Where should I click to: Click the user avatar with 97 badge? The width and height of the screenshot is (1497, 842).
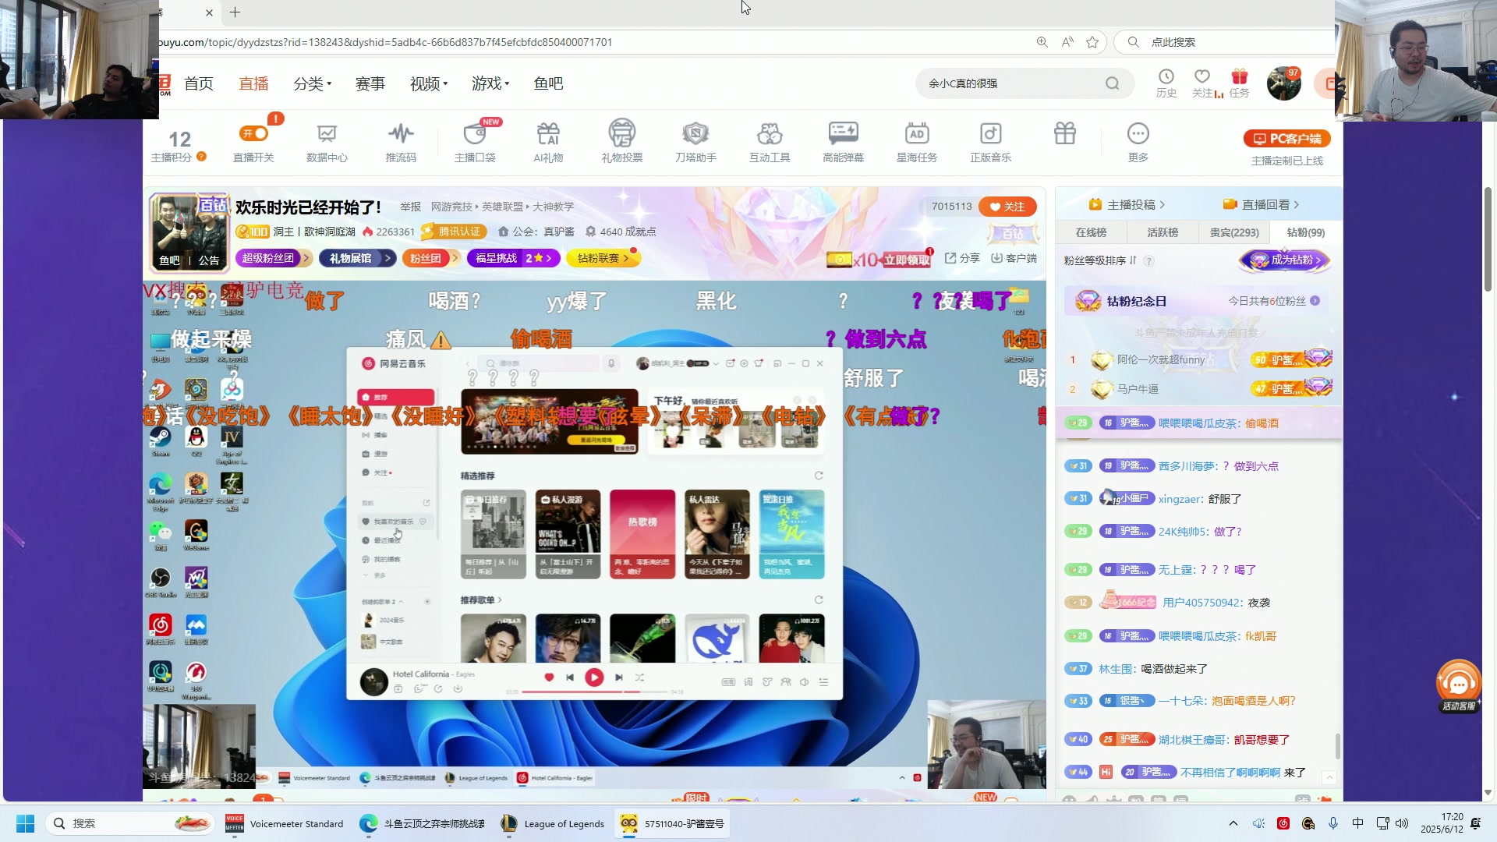click(x=1283, y=83)
